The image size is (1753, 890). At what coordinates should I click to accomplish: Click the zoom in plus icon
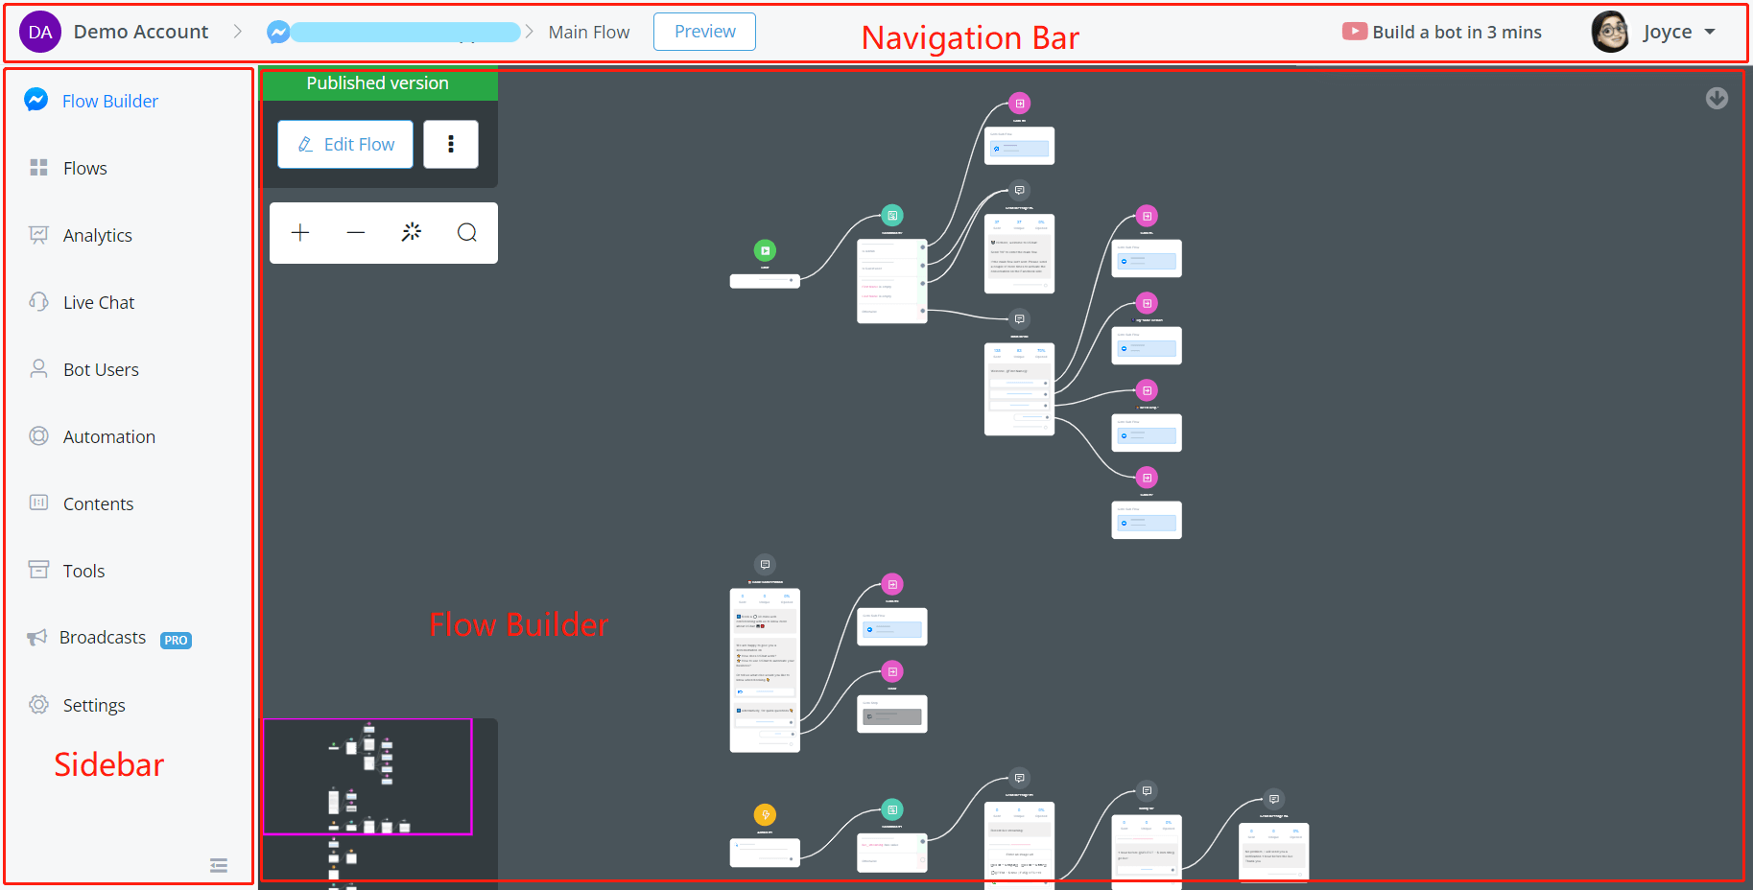[300, 233]
